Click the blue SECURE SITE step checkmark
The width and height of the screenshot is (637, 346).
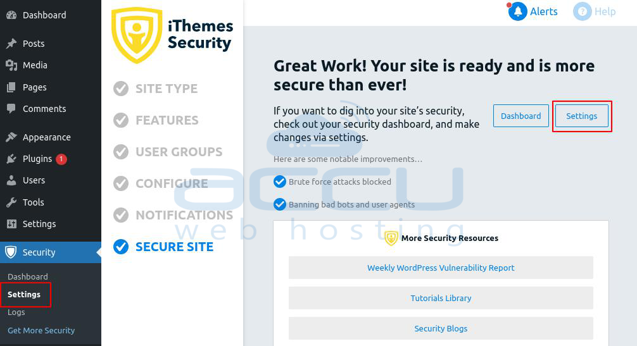(x=121, y=247)
